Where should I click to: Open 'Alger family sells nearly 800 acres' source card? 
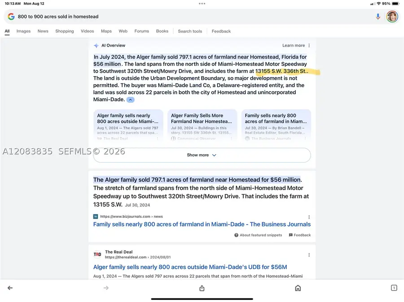click(x=128, y=125)
